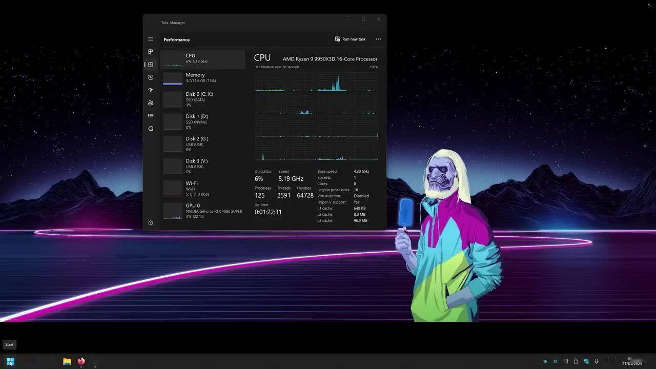656x369 pixels.
Task: Open the Services page icon
Action: coord(151,129)
